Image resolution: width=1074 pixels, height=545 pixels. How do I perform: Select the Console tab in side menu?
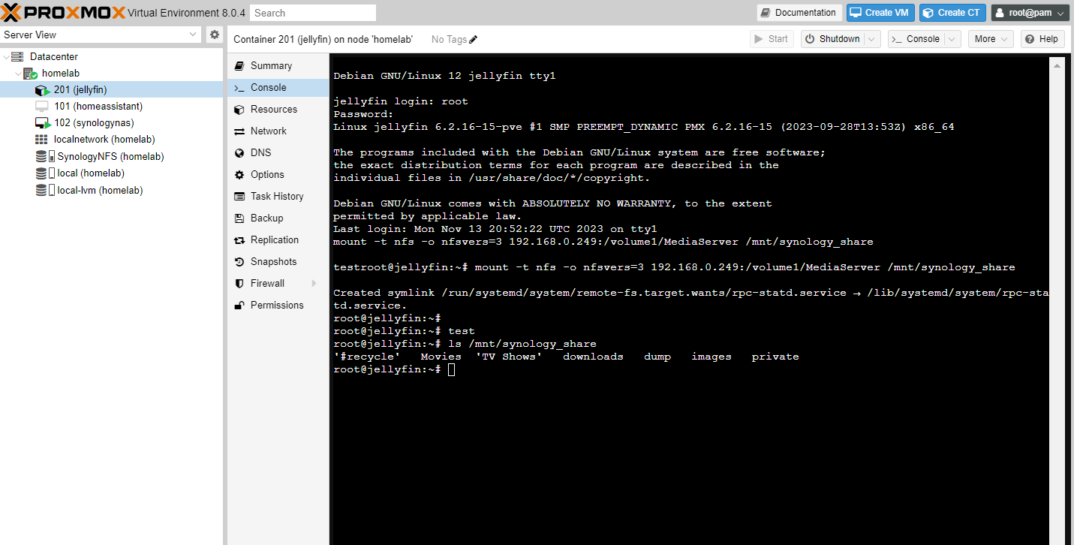[x=277, y=87]
